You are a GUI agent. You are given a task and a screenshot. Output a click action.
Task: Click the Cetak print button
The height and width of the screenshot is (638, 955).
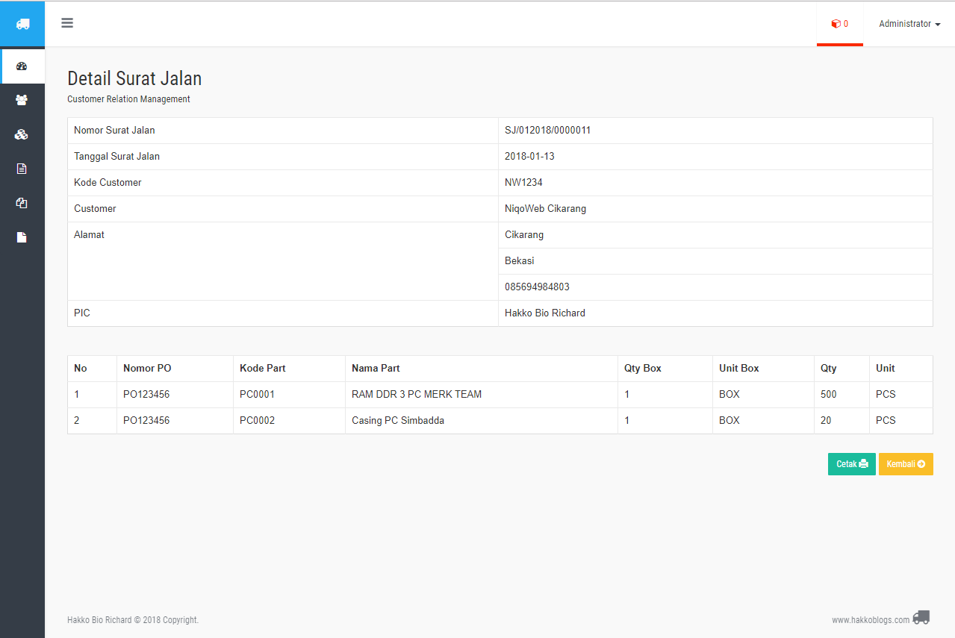pos(852,464)
